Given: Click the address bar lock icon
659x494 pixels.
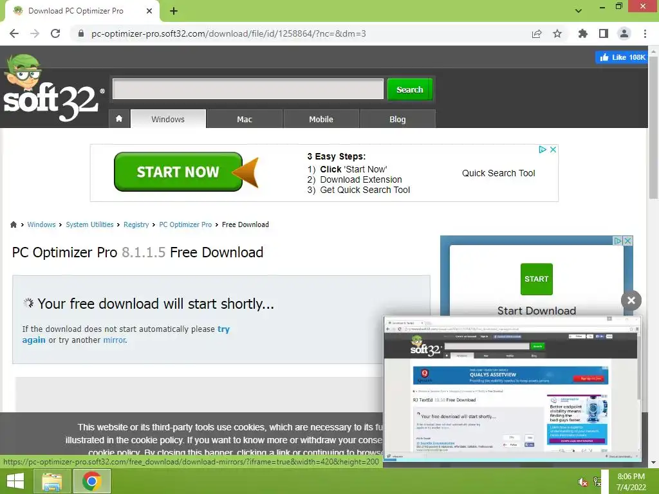Looking at the screenshot, I should click(x=81, y=33).
